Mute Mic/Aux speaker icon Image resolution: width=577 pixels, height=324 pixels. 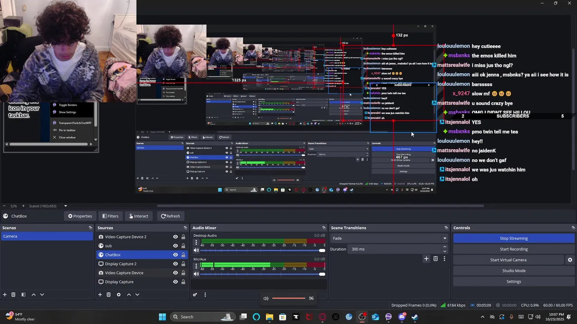coord(196,274)
